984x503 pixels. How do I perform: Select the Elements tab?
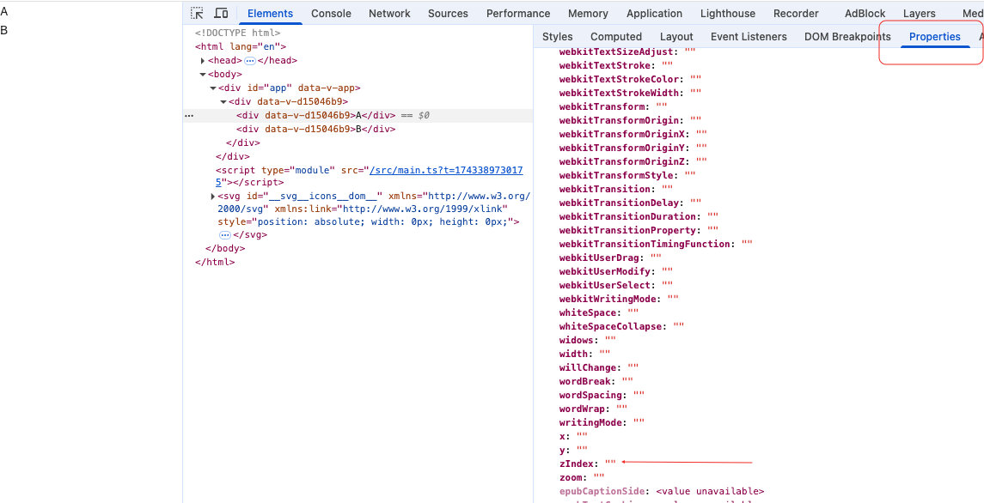point(270,13)
